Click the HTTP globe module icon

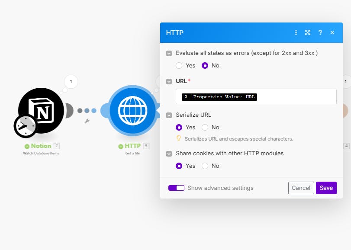coord(132,110)
